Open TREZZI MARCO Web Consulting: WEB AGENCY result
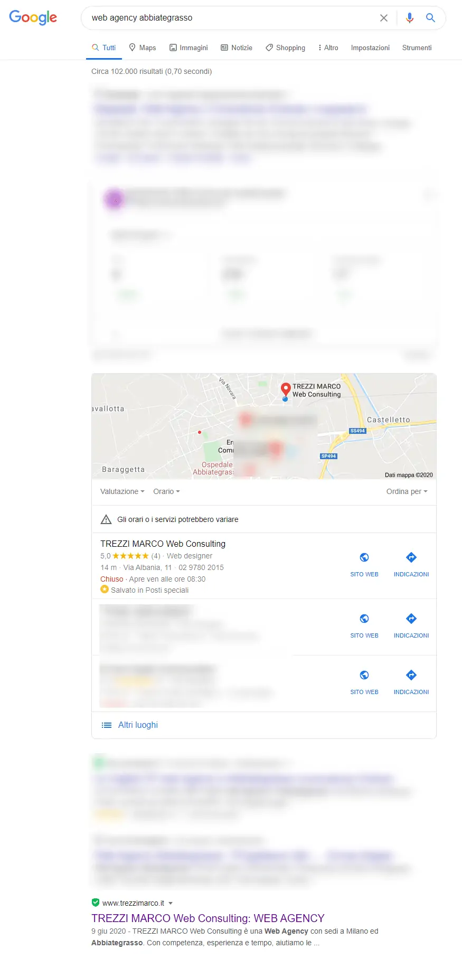462x959 pixels. click(x=208, y=918)
